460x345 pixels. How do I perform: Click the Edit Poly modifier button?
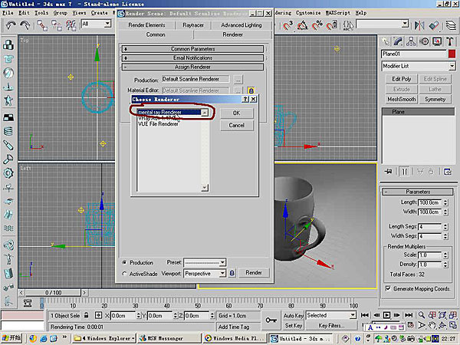pyautogui.click(x=401, y=79)
